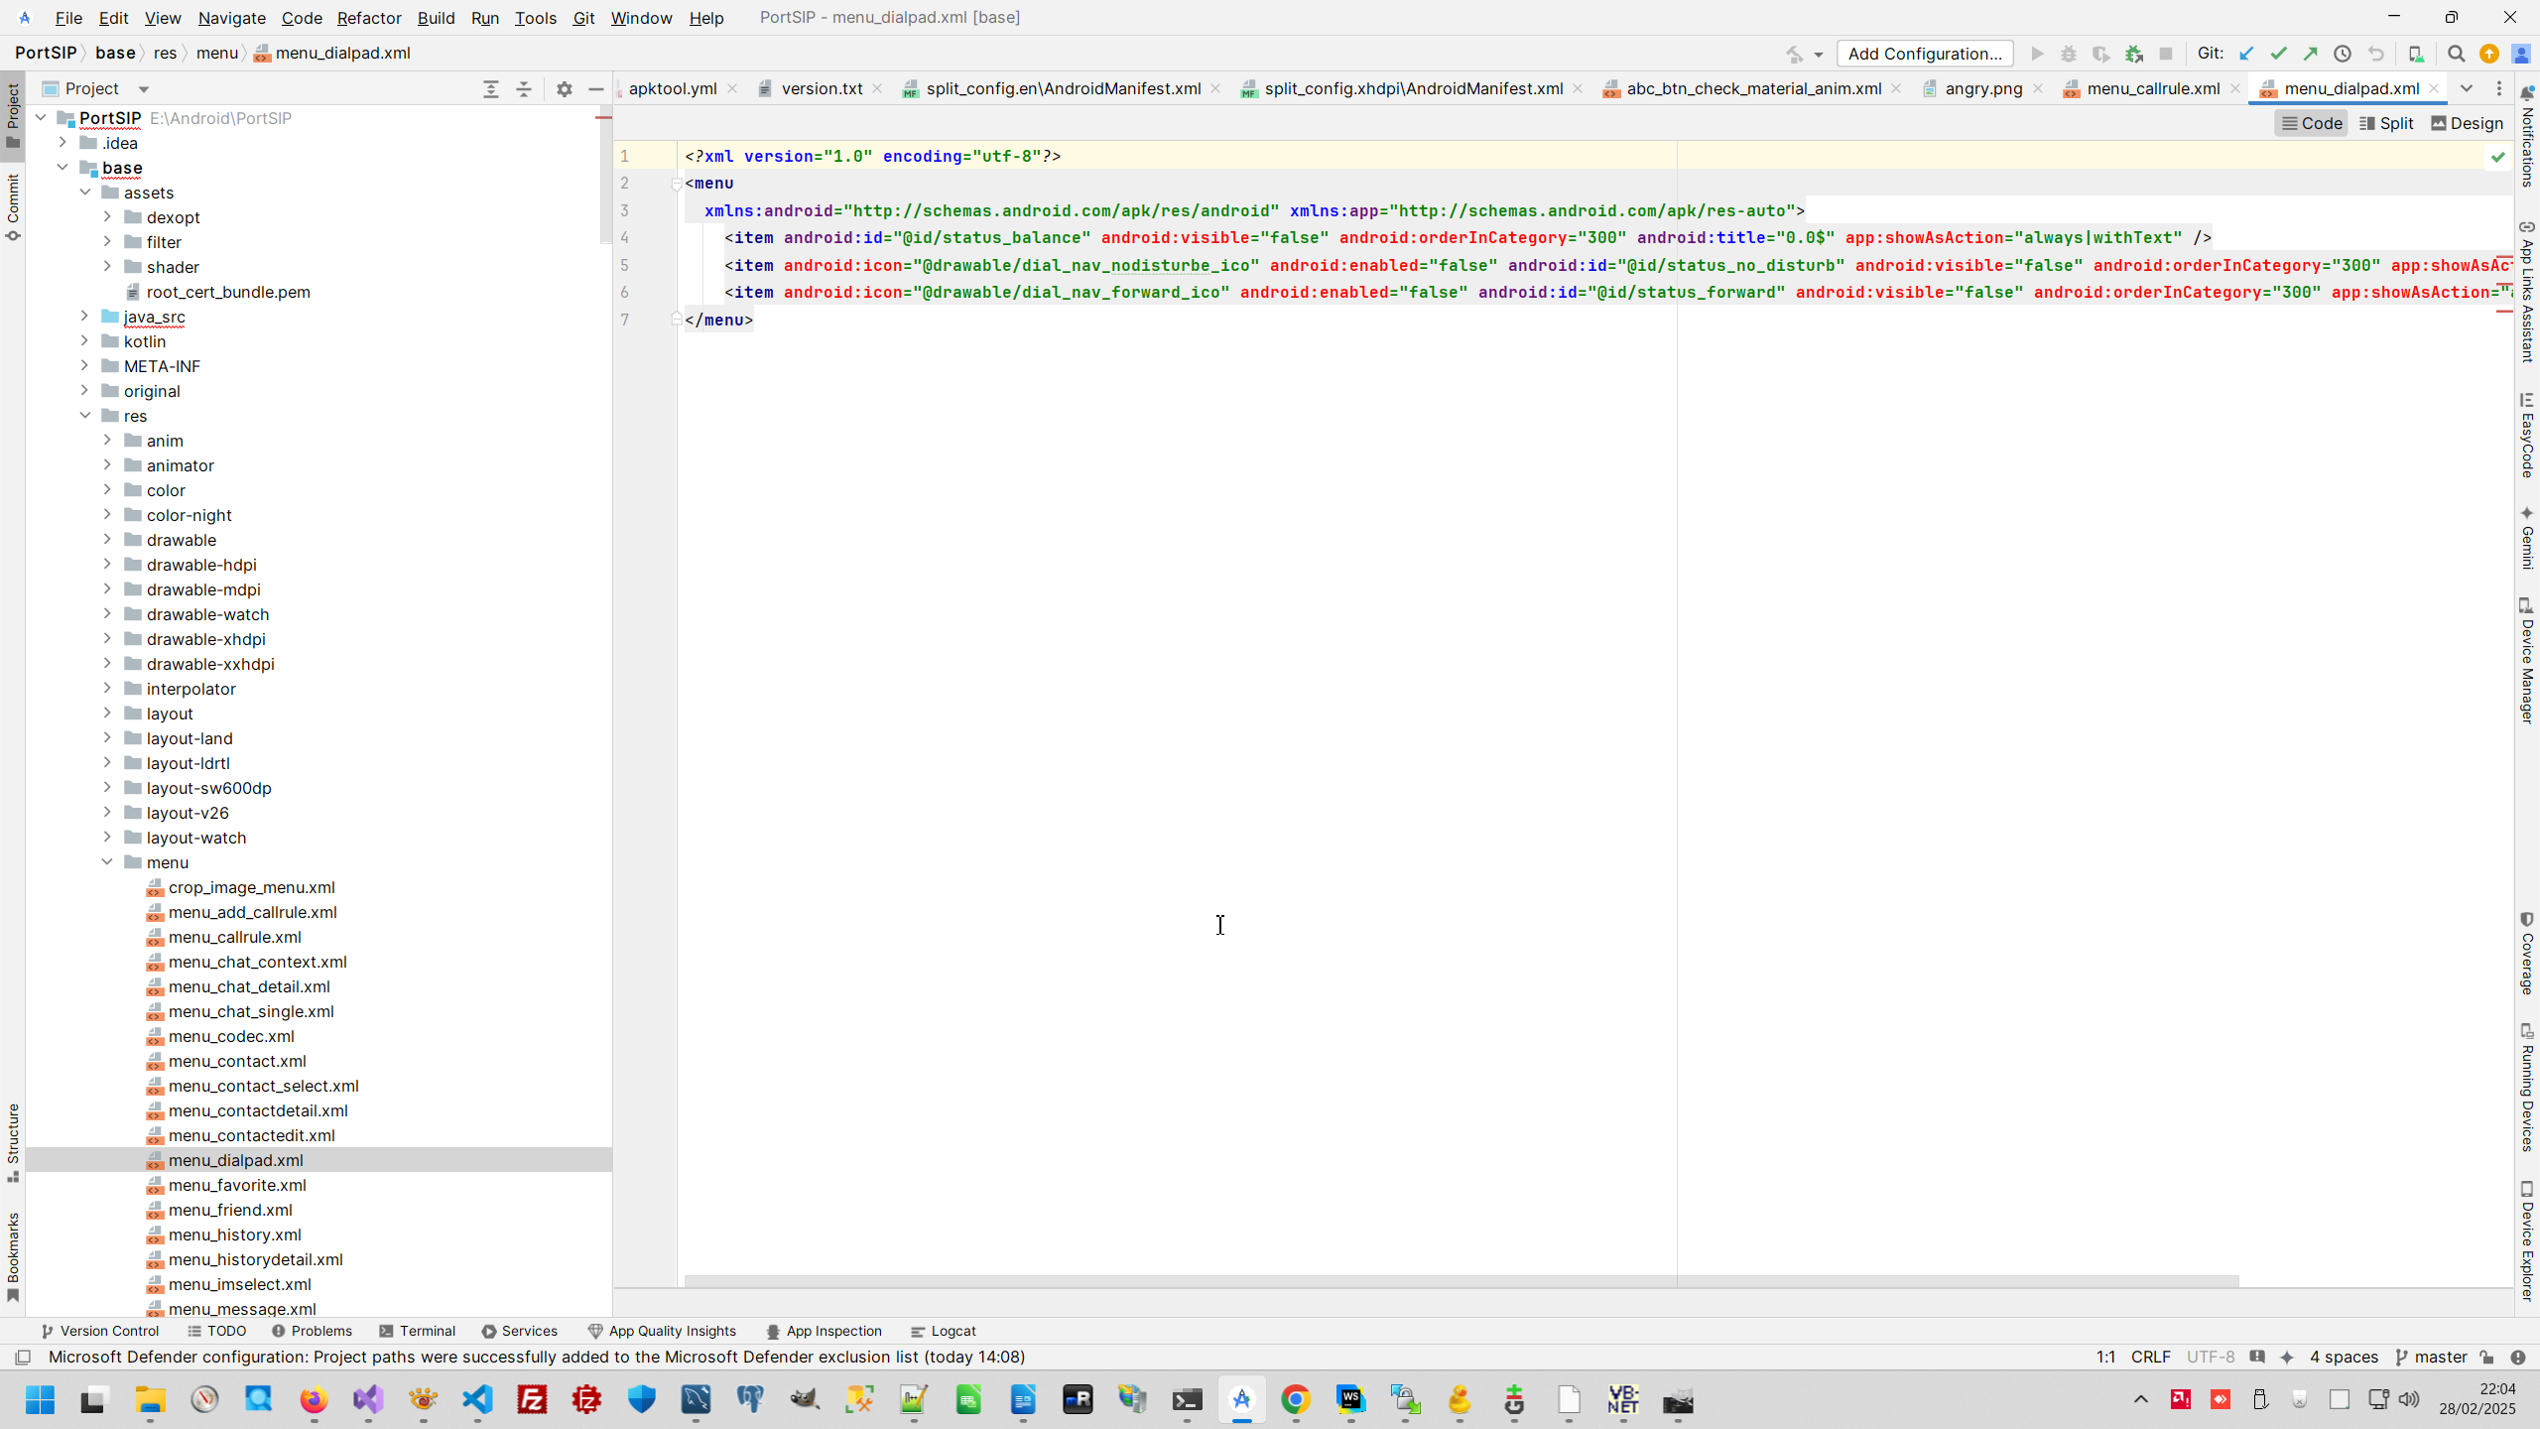The image size is (2540, 1429).
Task: Open Project panel options gear icon
Action: (565, 89)
